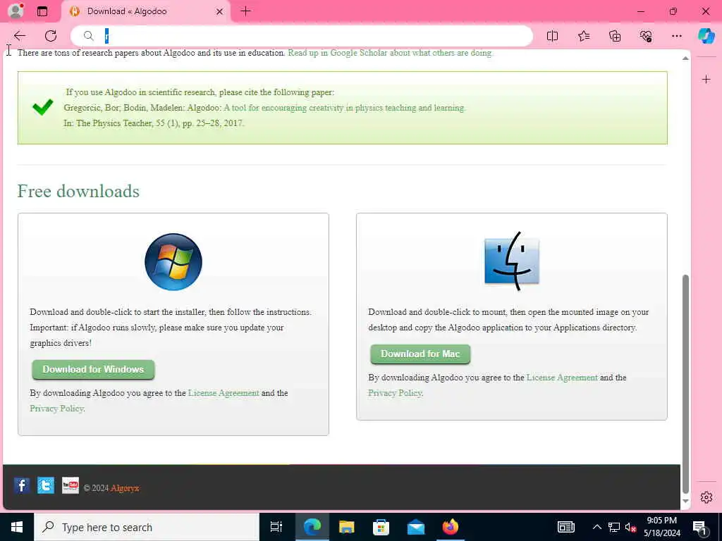The image size is (722, 541).
Task: Open the tab actions menu icon
Action: tap(42, 11)
